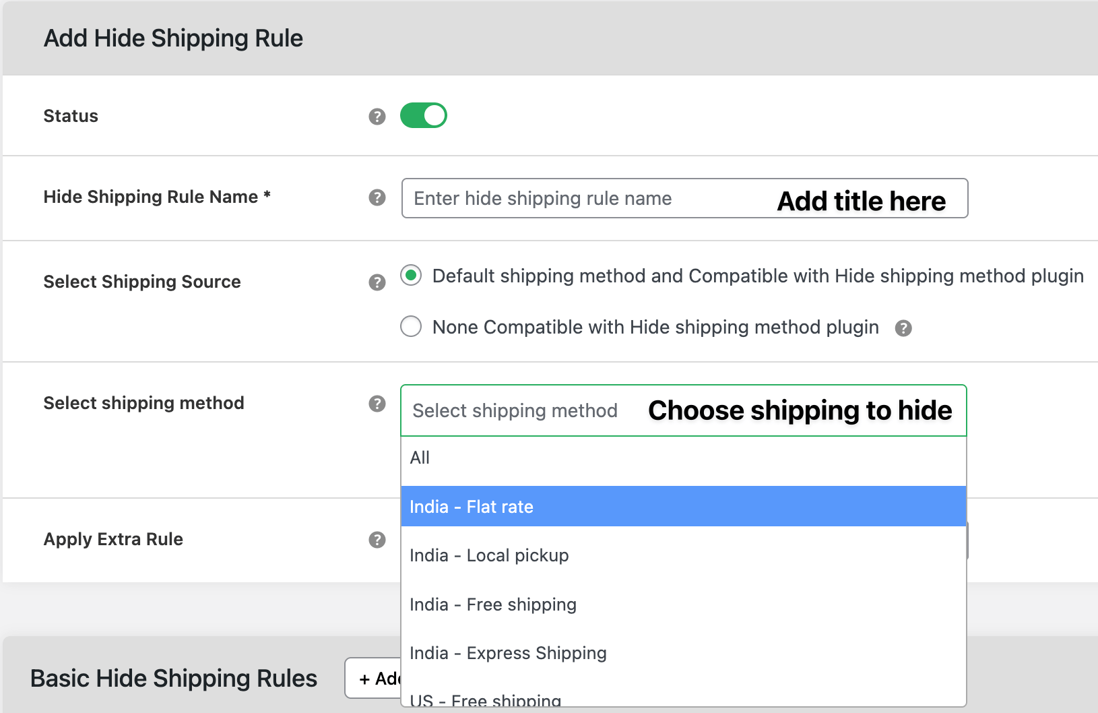Image resolution: width=1098 pixels, height=713 pixels.
Task: Open the Status help tooltip
Action: 377,115
